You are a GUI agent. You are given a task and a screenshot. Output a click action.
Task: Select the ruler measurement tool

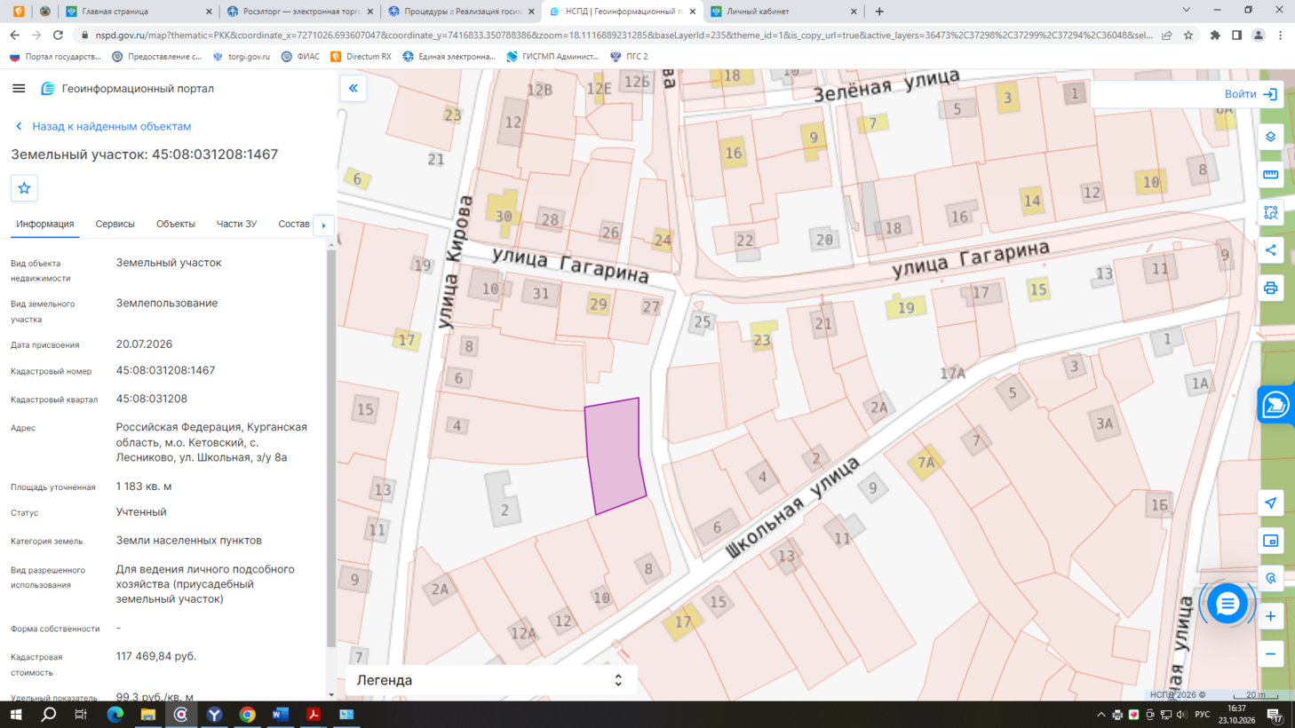[1271, 175]
